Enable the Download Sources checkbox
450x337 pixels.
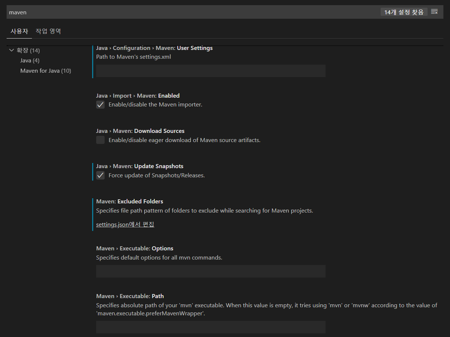click(x=100, y=140)
